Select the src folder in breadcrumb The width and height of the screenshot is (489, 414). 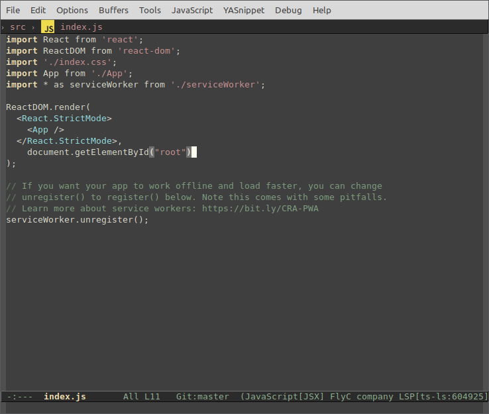(18, 27)
